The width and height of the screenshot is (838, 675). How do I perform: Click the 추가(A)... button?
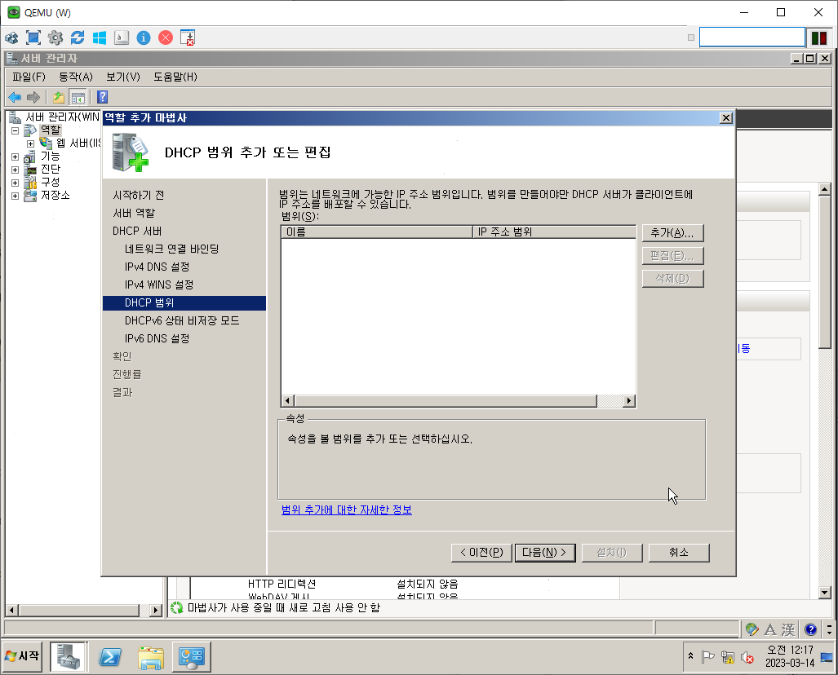click(x=672, y=233)
